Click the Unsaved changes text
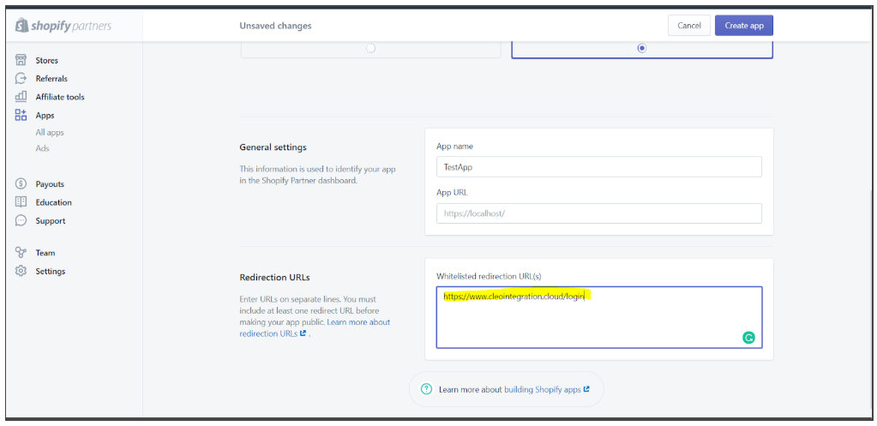The height and width of the screenshot is (426, 877). 276,26
